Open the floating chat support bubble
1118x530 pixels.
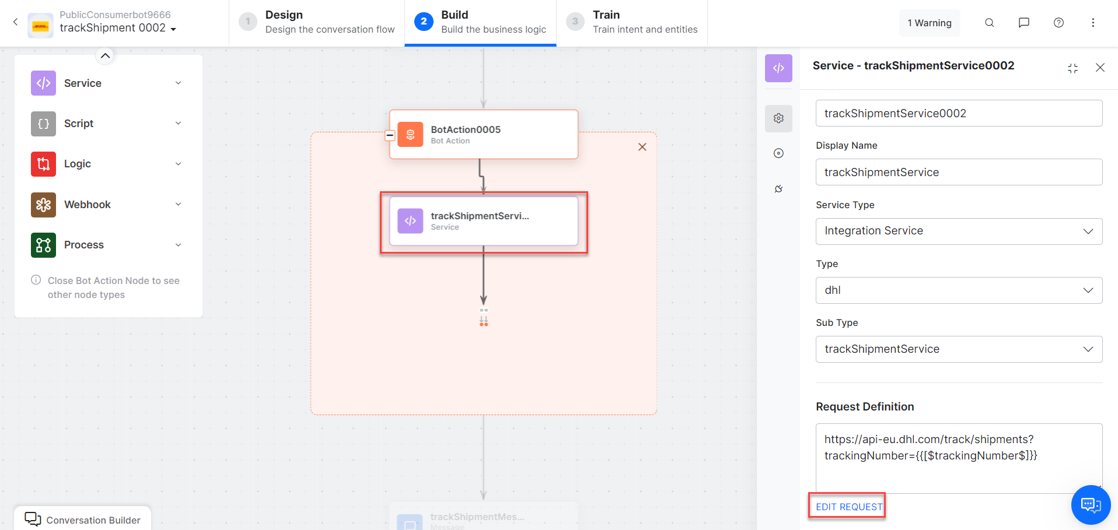point(1090,504)
